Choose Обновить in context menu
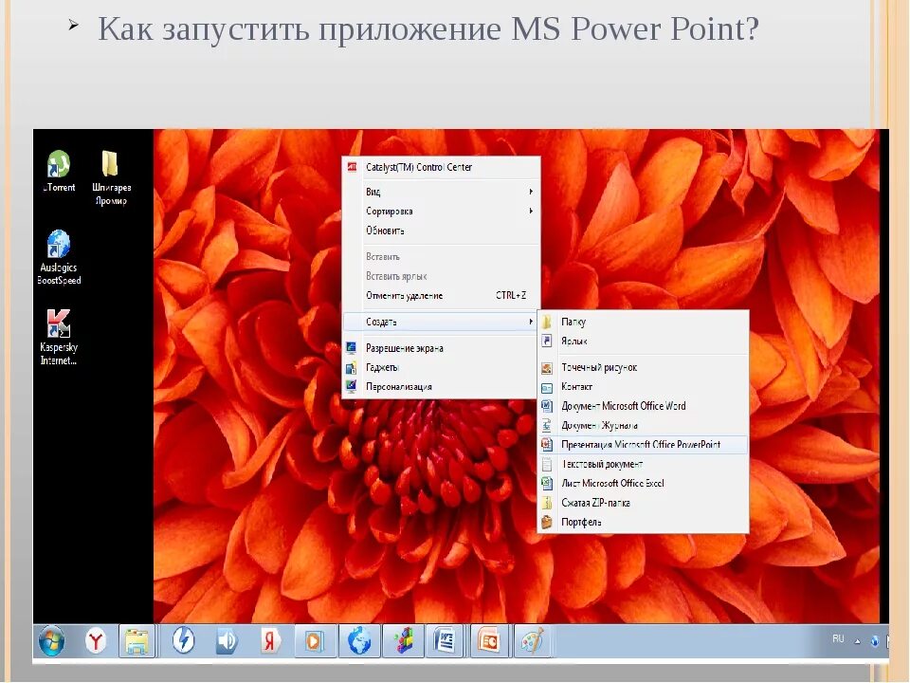Screen dimensions: 910x683 tap(441, 231)
